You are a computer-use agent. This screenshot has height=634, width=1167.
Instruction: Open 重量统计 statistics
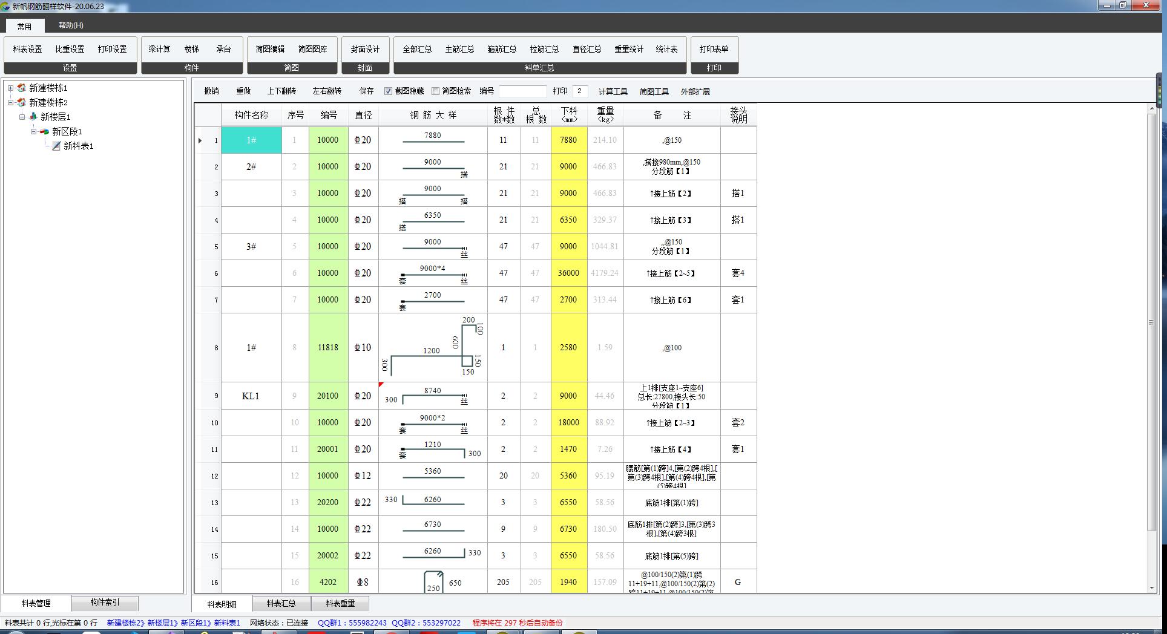click(x=629, y=49)
